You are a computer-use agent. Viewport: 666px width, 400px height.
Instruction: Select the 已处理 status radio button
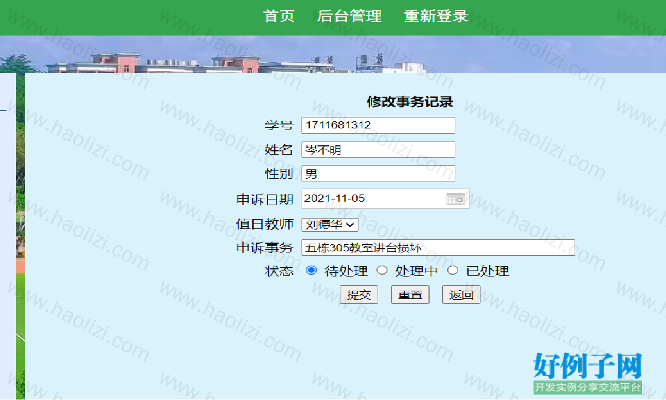click(453, 270)
